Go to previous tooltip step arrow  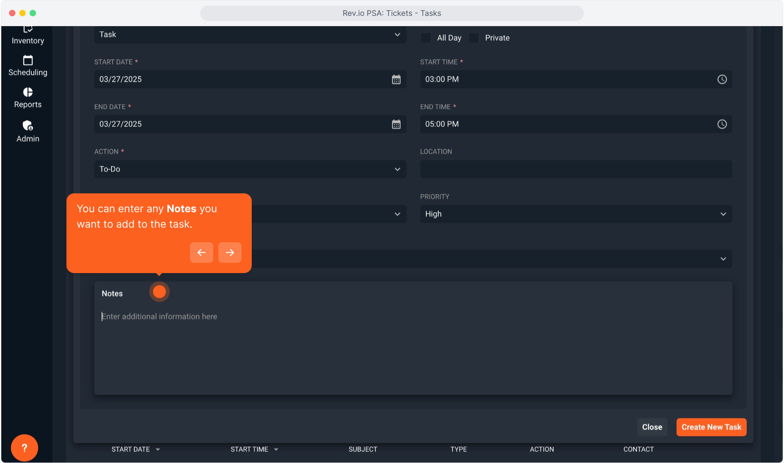202,253
